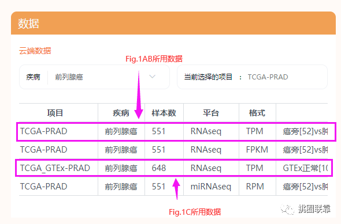Click the 格式 column header
This screenshot has width=341, height=224.
(257, 113)
